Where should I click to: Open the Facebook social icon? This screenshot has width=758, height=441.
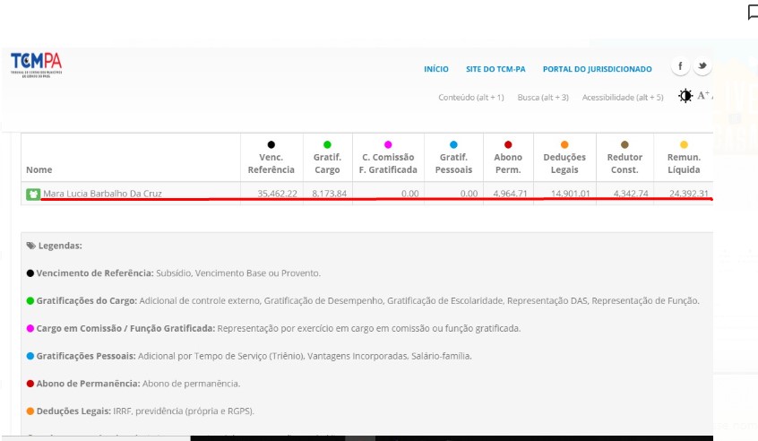tap(680, 67)
